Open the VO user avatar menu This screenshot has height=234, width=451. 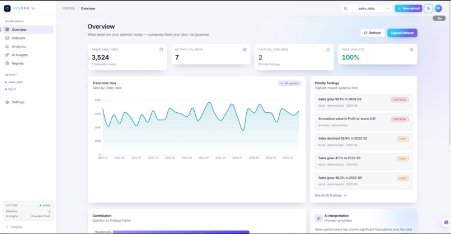coord(438,8)
